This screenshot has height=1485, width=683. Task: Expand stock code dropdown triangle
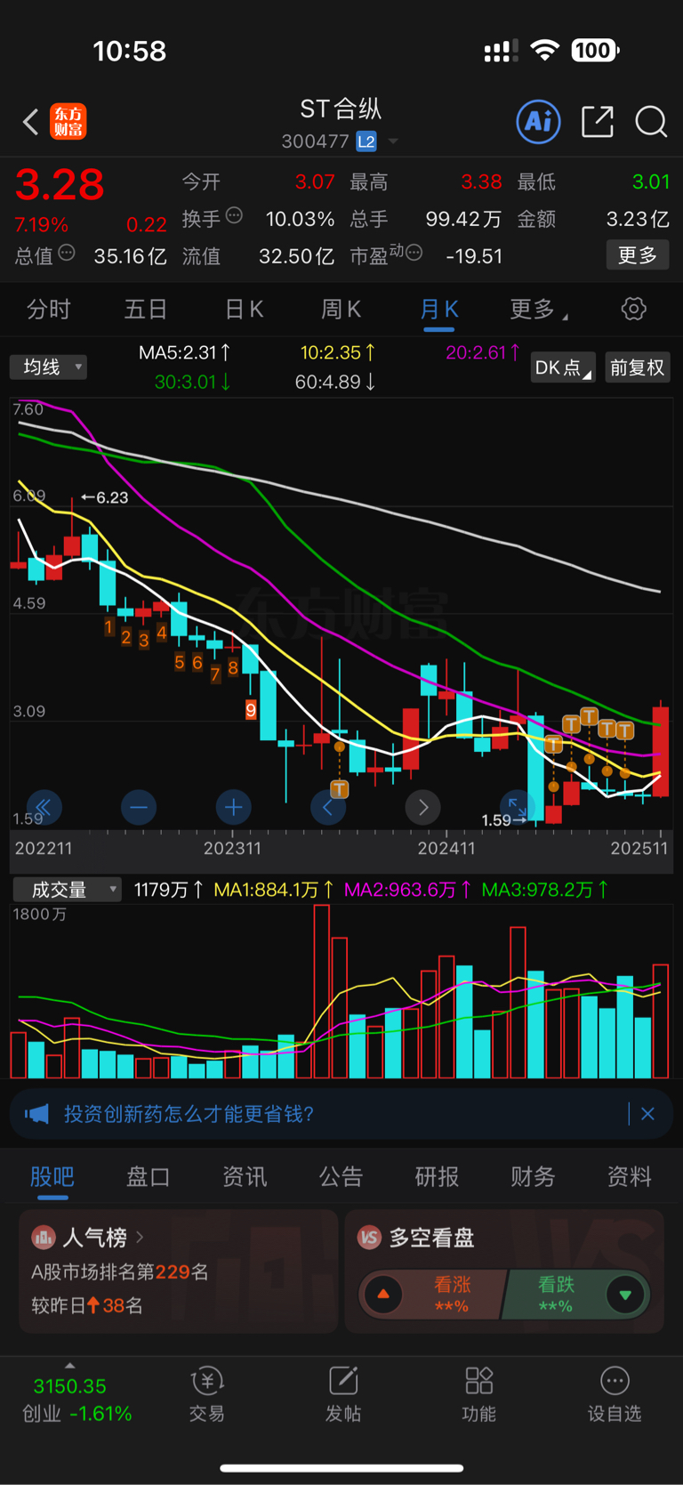click(x=392, y=141)
